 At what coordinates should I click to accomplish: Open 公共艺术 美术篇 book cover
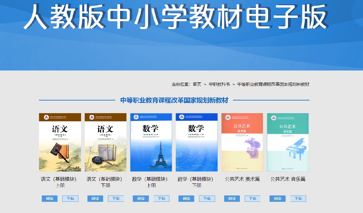pyautogui.click(x=242, y=143)
